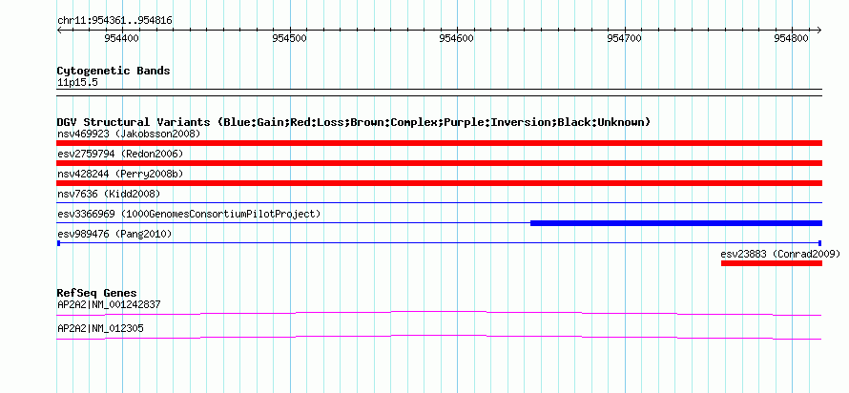This screenshot has width=849, height=393.
Task: Click the right arrow of the coordinate ruler
Action: (x=819, y=31)
